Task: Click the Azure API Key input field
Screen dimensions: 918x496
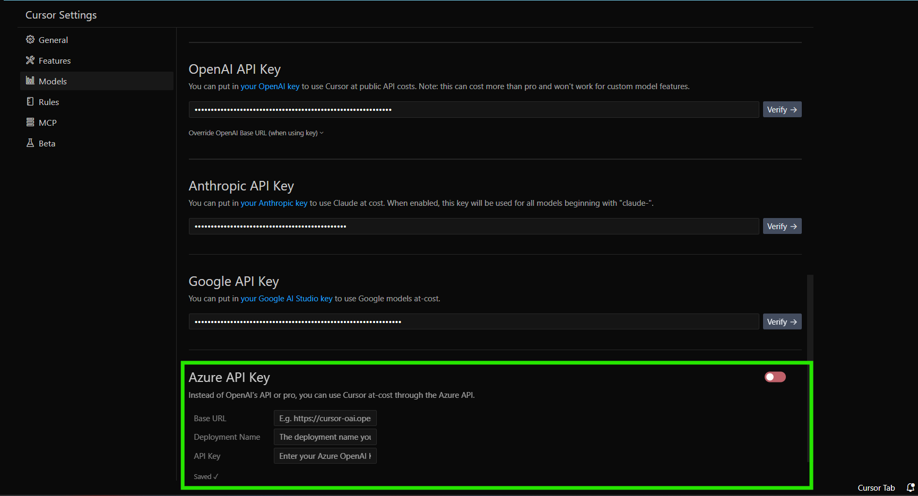Action: (325, 456)
